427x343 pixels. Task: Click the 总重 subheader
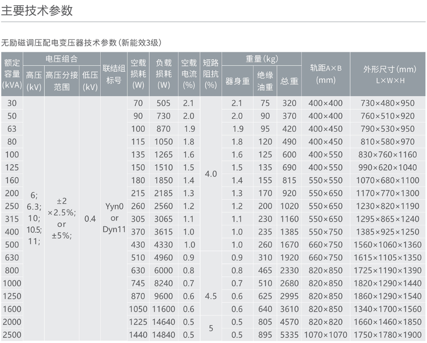(x=289, y=81)
